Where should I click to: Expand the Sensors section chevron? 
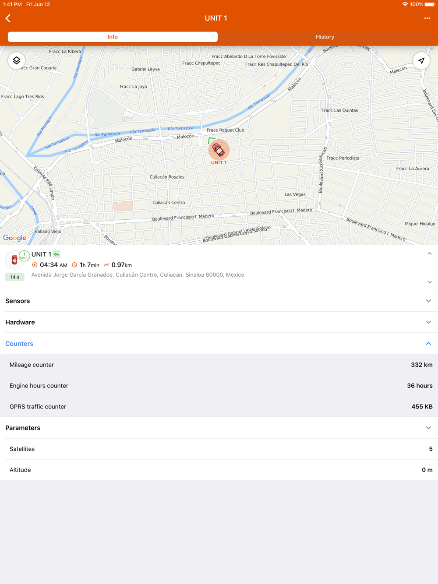[x=428, y=301]
